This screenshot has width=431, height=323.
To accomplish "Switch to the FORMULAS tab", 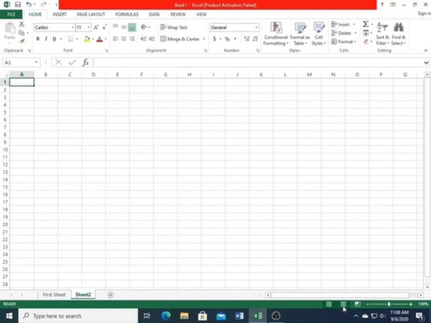I will (127, 14).
